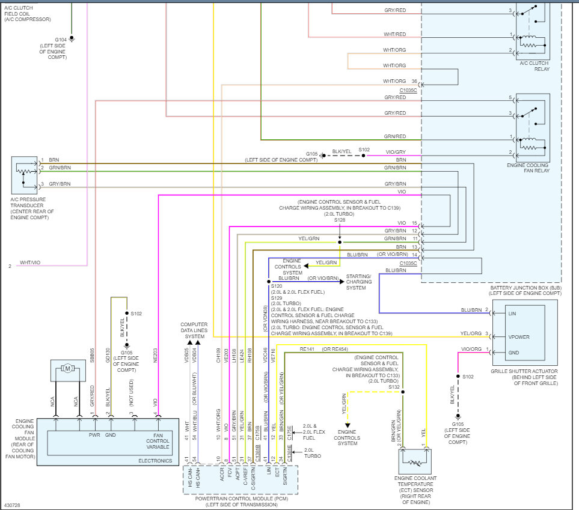The height and width of the screenshot is (510, 579).
Task: Click the 'SBB05' circuit number label
Action: point(92,356)
